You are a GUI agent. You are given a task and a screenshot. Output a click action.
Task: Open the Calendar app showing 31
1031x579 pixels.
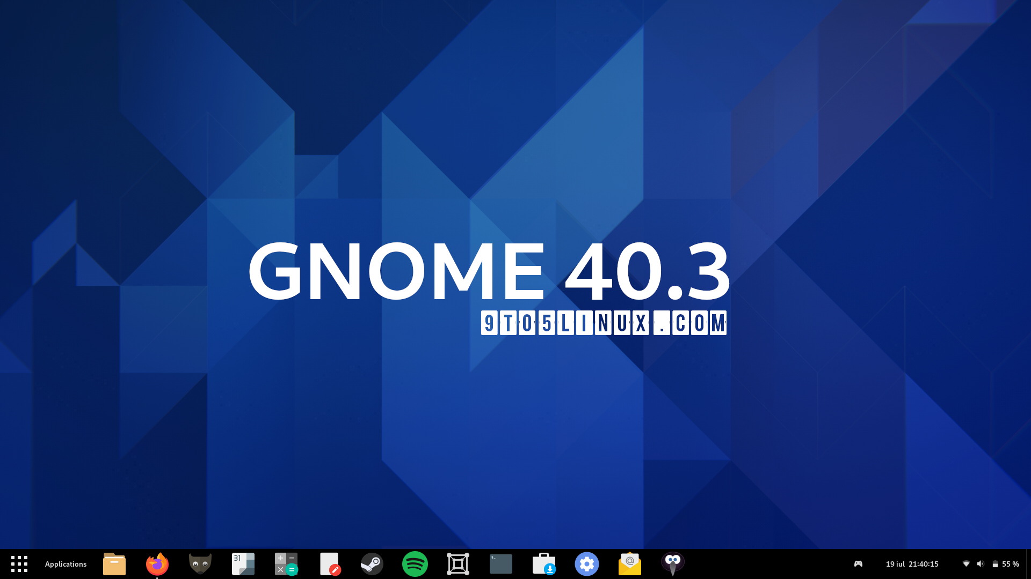243,564
